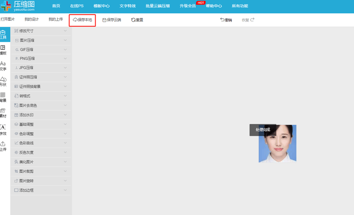This screenshot has width=354, height=215.
Task: Select the 模板 template sidebar icon
Action: click(x=3, y=50)
